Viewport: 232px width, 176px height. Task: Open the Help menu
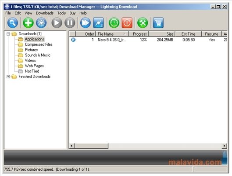(83, 13)
